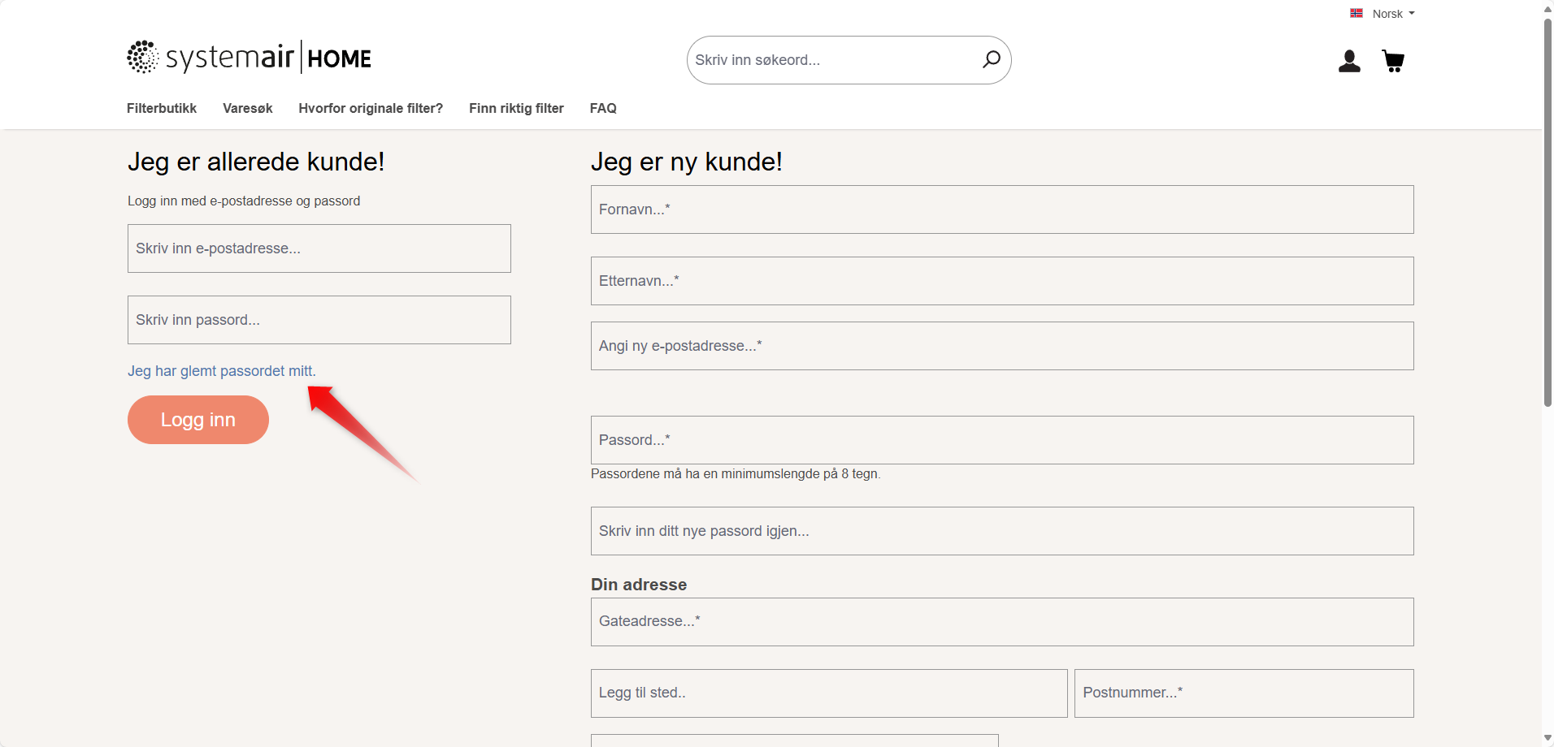Click the search magnifier icon

click(991, 59)
